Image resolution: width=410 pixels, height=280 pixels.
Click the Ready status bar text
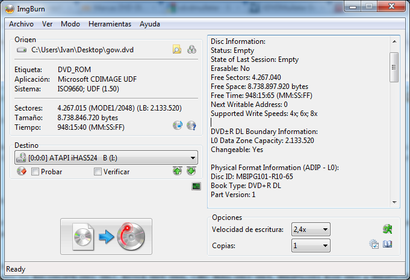[x=16, y=269]
